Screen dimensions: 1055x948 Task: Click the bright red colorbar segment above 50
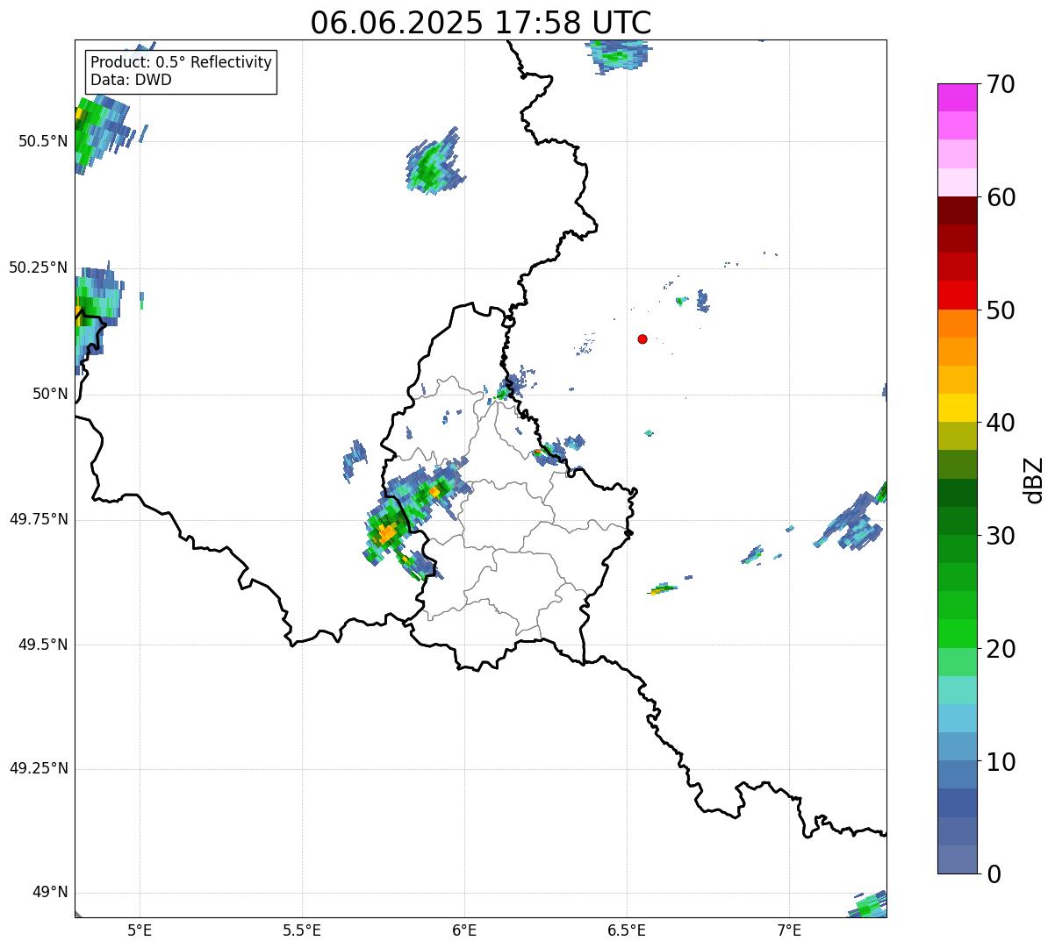[x=957, y=296]
